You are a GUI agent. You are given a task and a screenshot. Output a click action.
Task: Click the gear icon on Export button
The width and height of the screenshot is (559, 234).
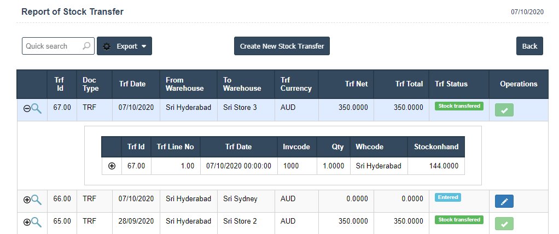[107, 46]
